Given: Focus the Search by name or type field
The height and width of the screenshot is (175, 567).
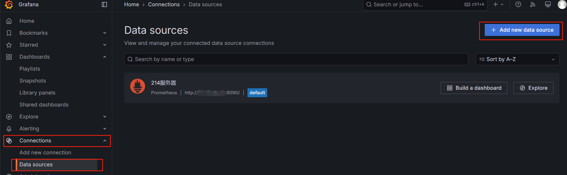Looking at the screenshot, I should (296, 59).
